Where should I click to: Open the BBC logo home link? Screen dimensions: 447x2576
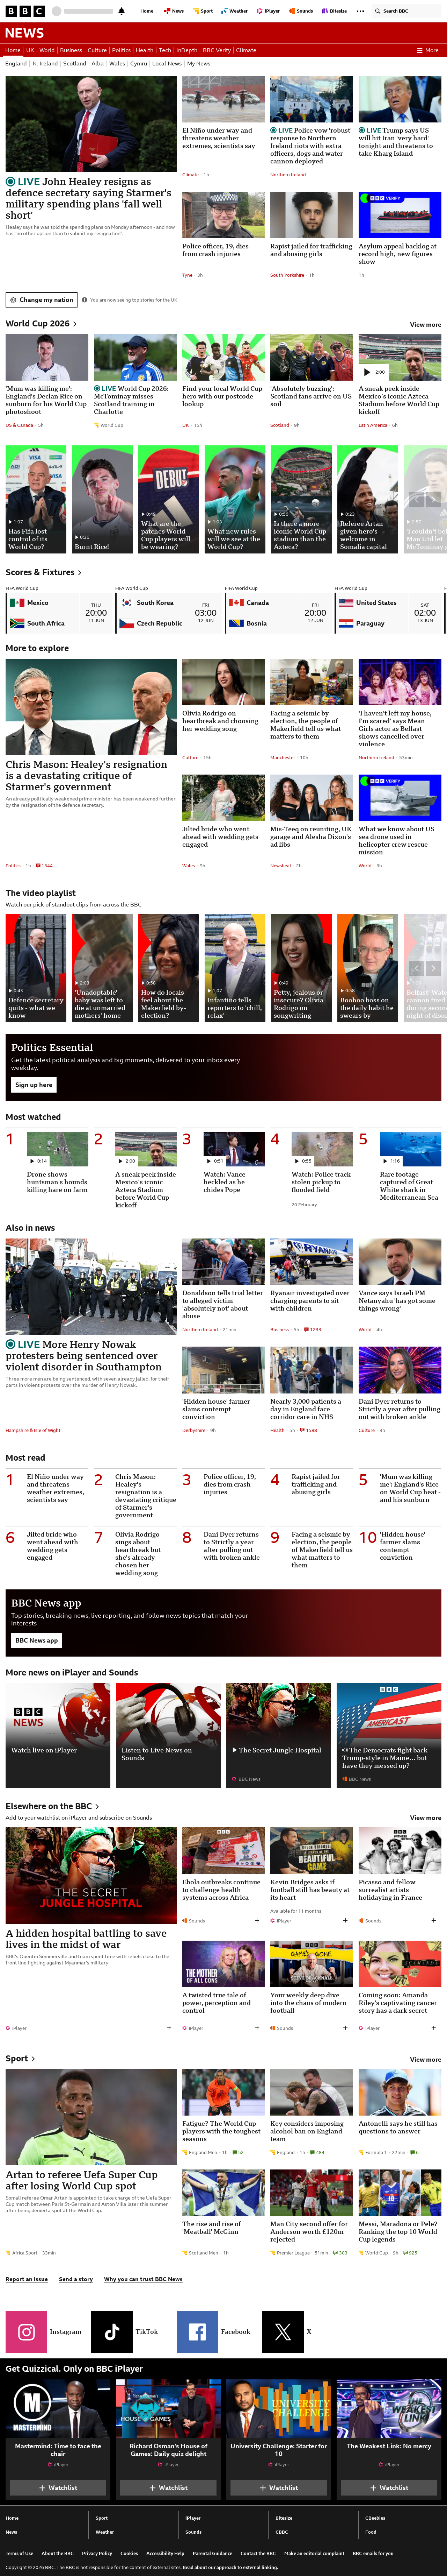click(x=25, y=11)
